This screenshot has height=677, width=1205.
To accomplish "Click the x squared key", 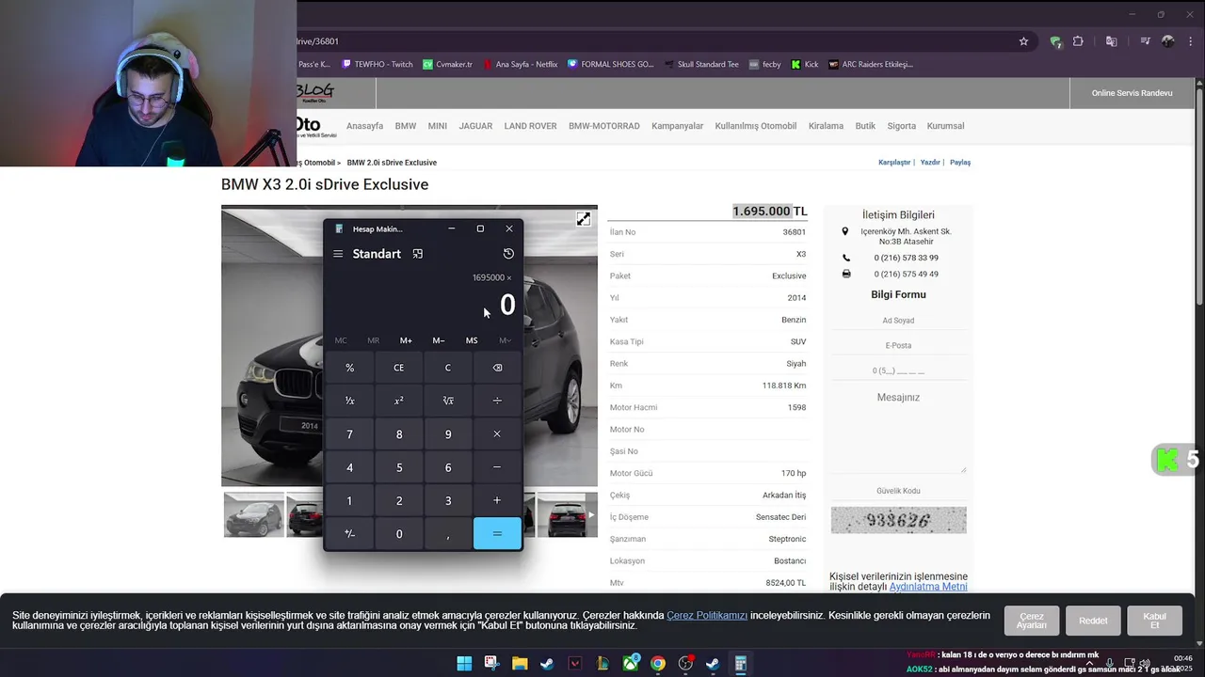I will click(399, 401).
